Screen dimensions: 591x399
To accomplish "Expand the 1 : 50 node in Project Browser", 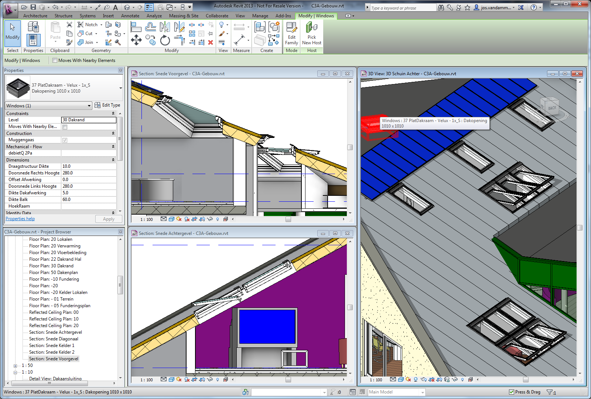I will 15,366.
